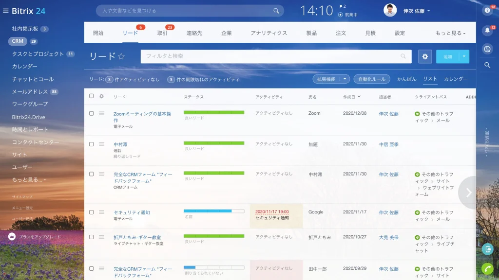Click the green phone call icon

pyautogui.click(x=487, y=269)
